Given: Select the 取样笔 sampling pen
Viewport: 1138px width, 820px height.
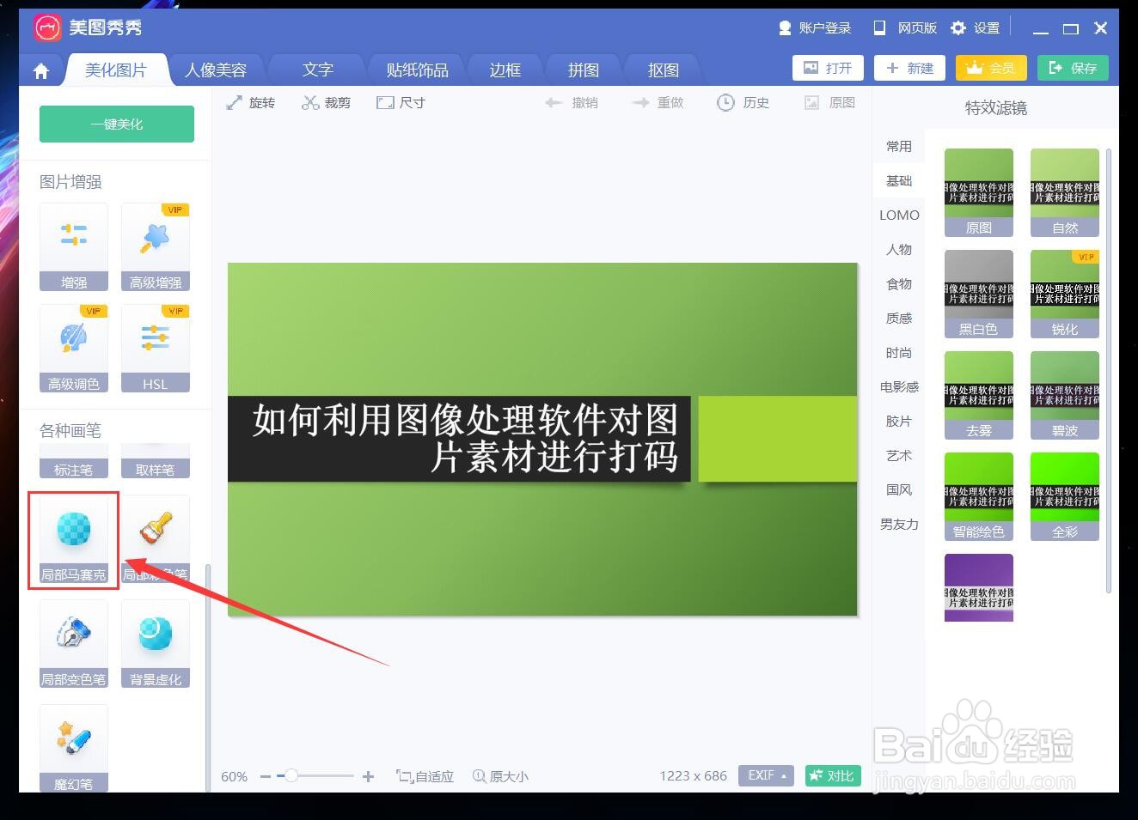Looking at the screenshot, I should [x=156, y=461].
